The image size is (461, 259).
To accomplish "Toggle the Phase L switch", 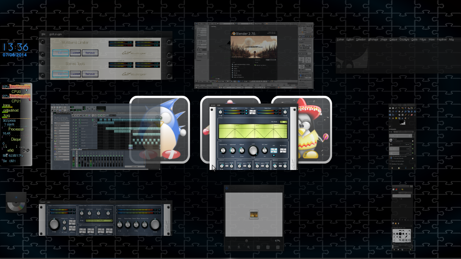I will pyautogui.click(x=91, y=231).
